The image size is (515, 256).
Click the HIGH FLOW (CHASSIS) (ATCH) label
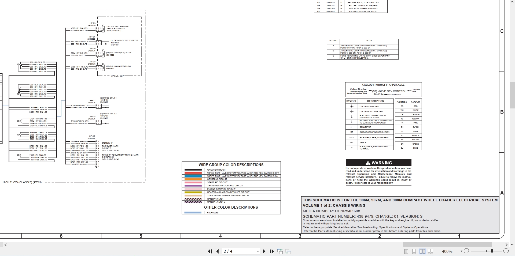pyautogui.click(x=22, y=182)
